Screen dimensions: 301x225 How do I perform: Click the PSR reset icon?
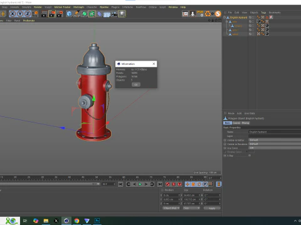(200, 14)
